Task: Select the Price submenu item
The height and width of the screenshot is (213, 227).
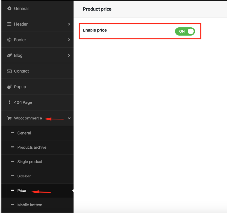Action: [22, 191]
